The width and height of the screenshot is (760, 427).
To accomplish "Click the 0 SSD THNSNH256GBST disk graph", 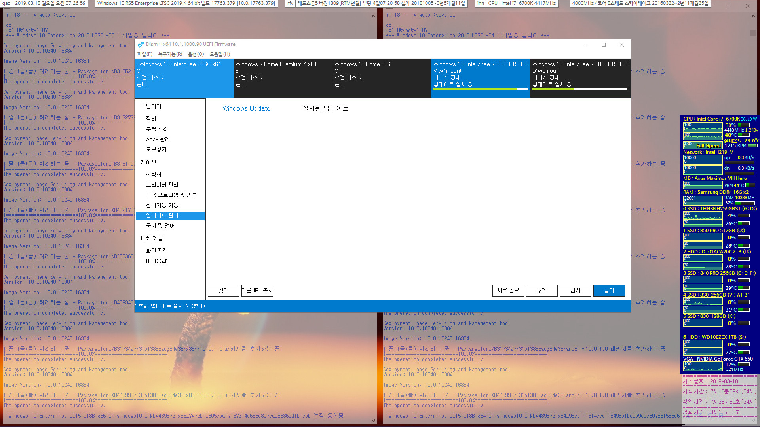I will click(x=703, y=216).
